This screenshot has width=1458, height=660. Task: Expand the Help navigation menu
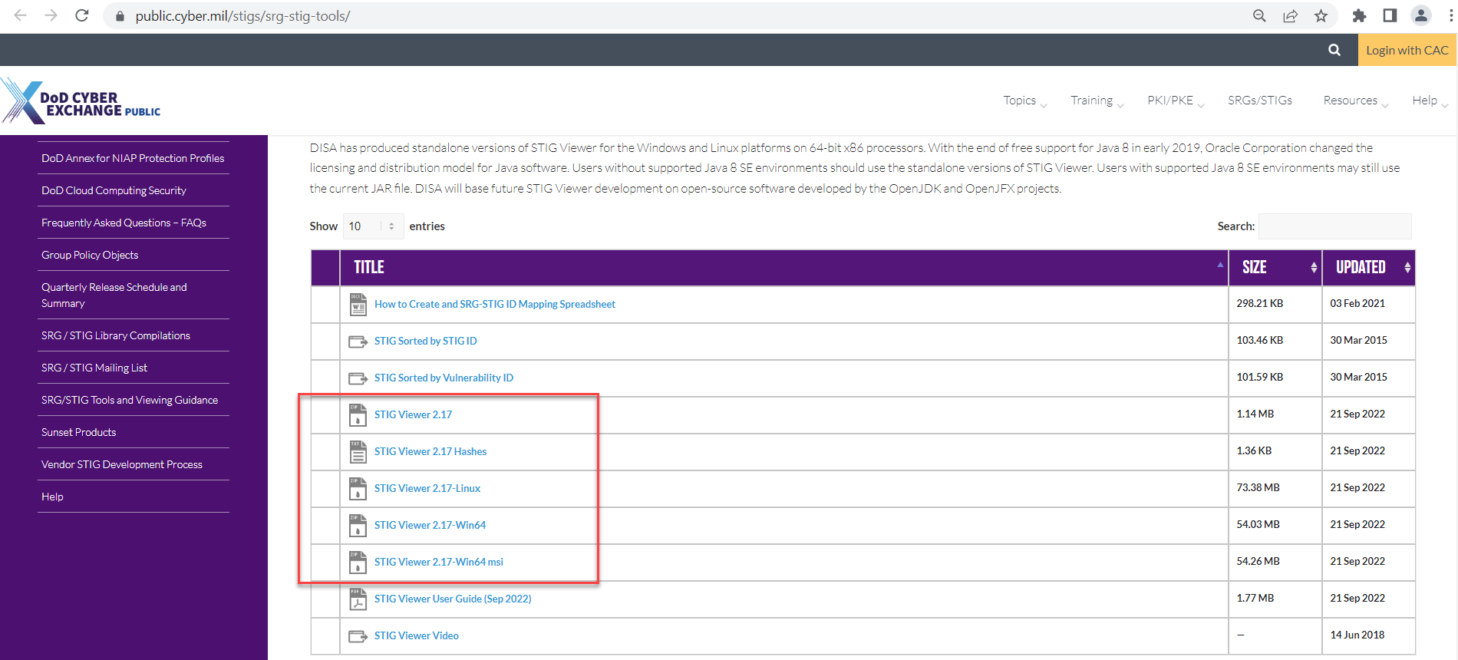[1430, 101]
